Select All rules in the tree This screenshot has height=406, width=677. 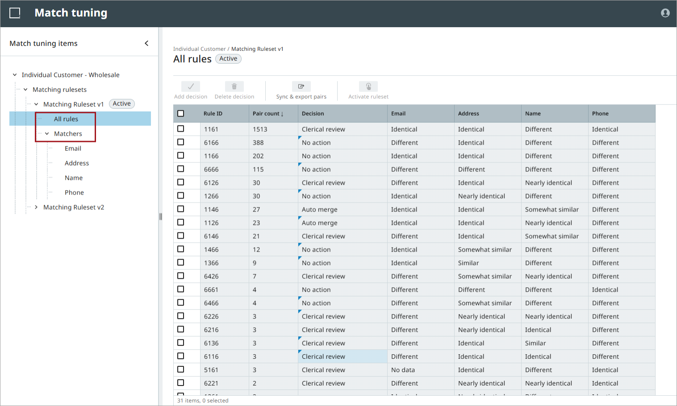(66, 119)
